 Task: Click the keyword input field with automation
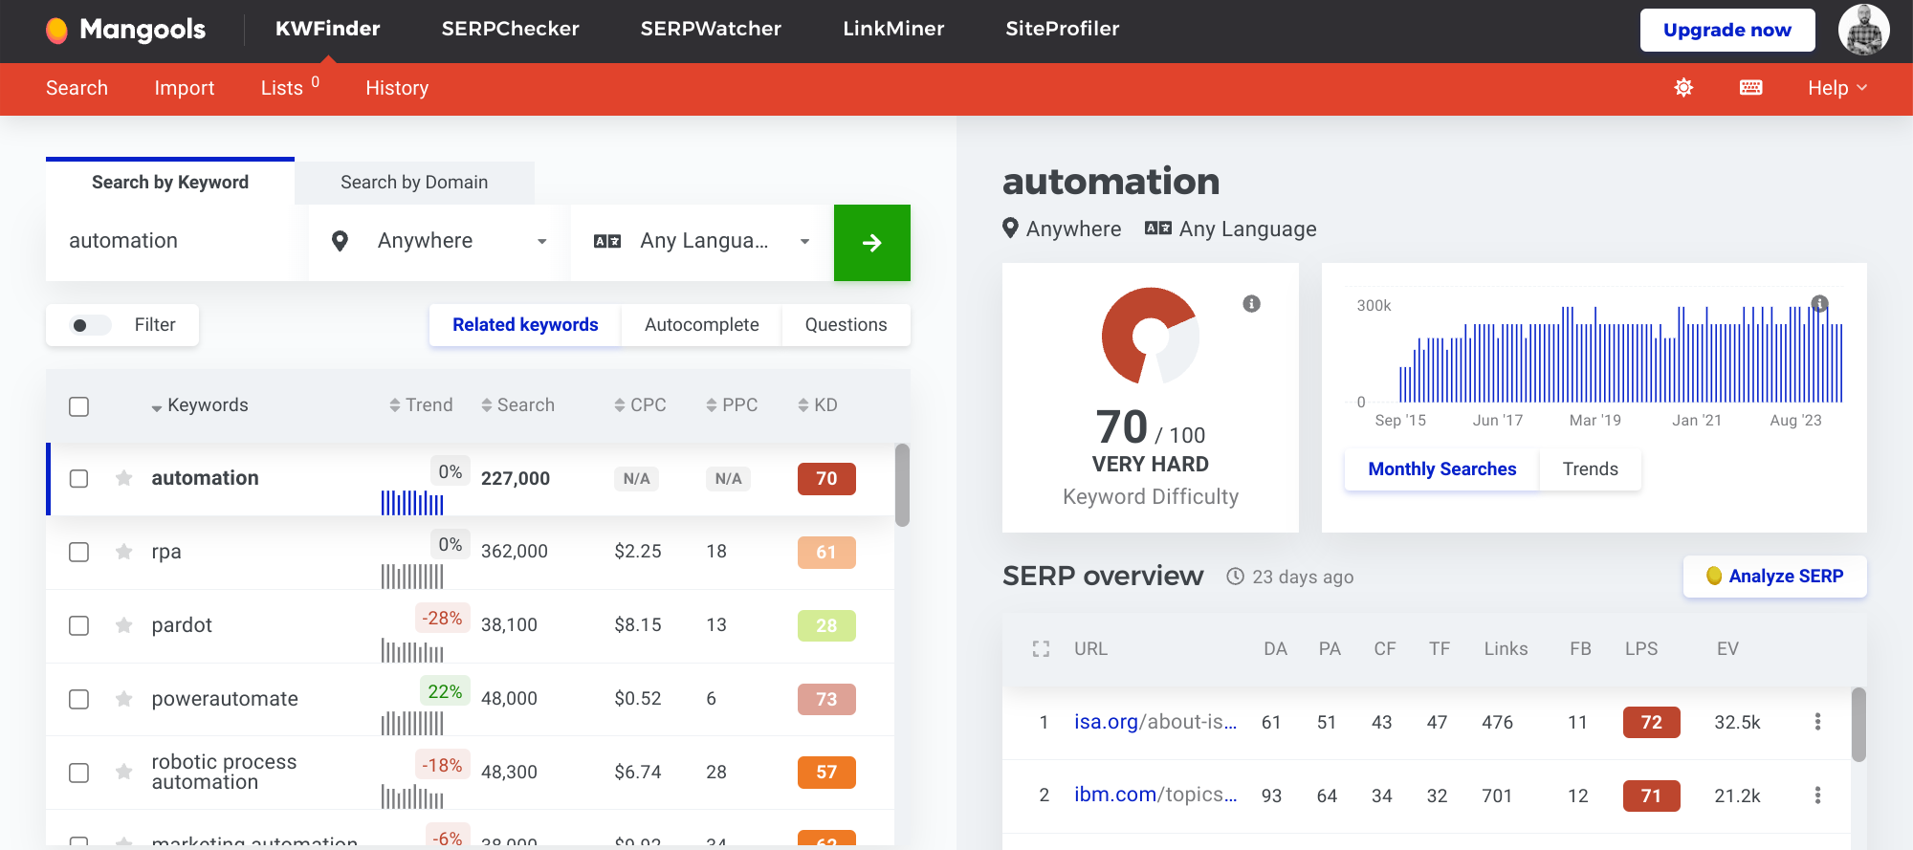click(177, 243)
